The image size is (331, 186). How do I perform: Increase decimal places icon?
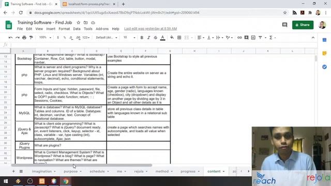[78, 38]
